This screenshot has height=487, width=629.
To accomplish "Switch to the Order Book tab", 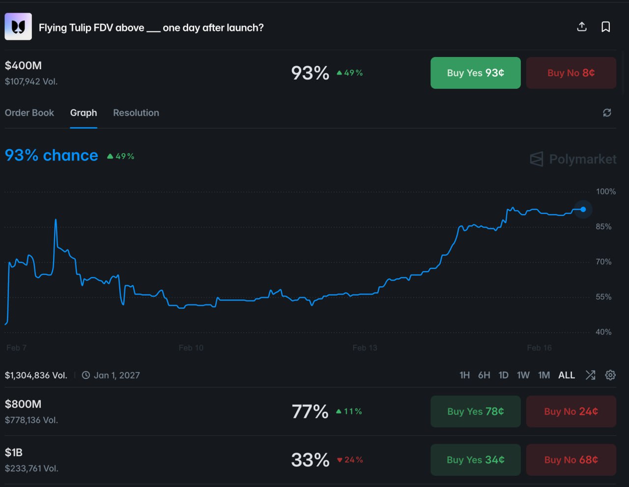I will click(x=29, y=113).
